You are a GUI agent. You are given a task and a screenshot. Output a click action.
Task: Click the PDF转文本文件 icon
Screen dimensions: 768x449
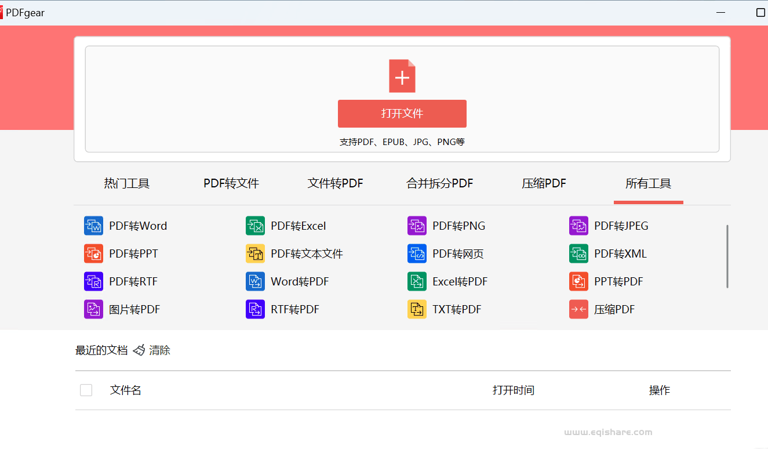(x=255, y=254)
